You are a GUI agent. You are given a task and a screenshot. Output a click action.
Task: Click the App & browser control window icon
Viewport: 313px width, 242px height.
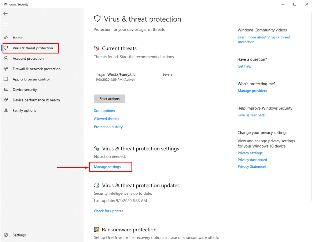pyautogui.click(x=6, y=79)
